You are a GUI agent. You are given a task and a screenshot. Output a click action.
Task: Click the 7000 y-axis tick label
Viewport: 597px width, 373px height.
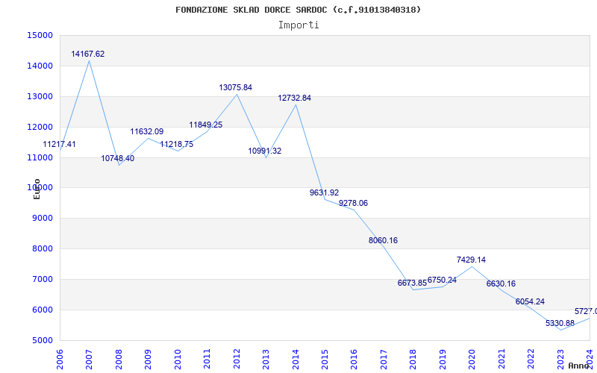click(x=42, y=279)
